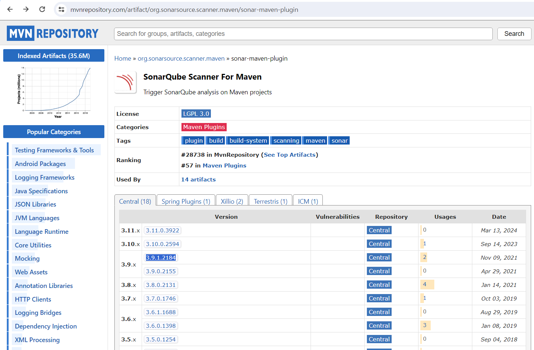Open version 3.5.0.1254

coord(161,339)
